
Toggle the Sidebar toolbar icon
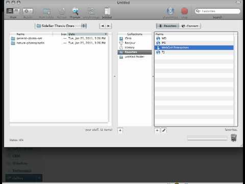click(107, 11)
